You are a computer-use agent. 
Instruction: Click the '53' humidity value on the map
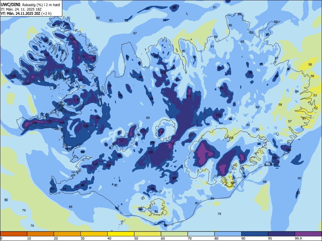click(x=315, y=95)
